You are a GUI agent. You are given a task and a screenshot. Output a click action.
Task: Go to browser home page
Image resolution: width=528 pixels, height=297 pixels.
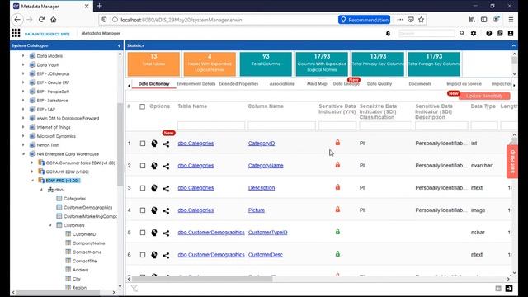pyautogui.click(x=53, y=20)
